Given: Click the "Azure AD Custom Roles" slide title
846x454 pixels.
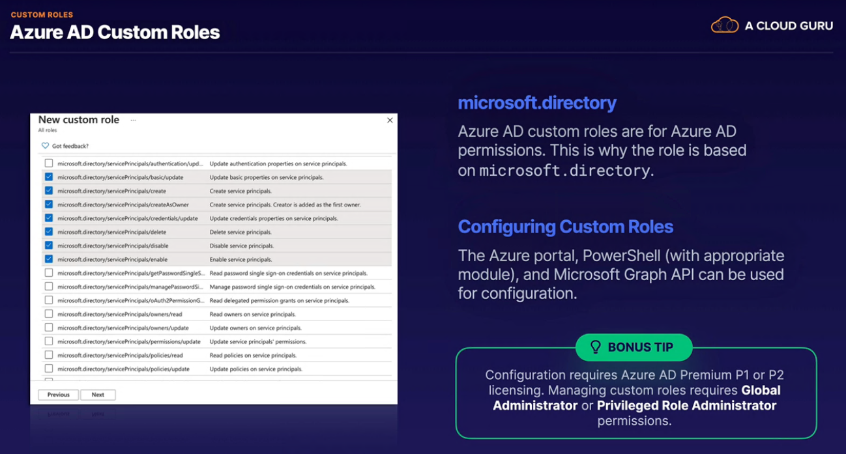Looking at the screenshot, I should (115, 32).
